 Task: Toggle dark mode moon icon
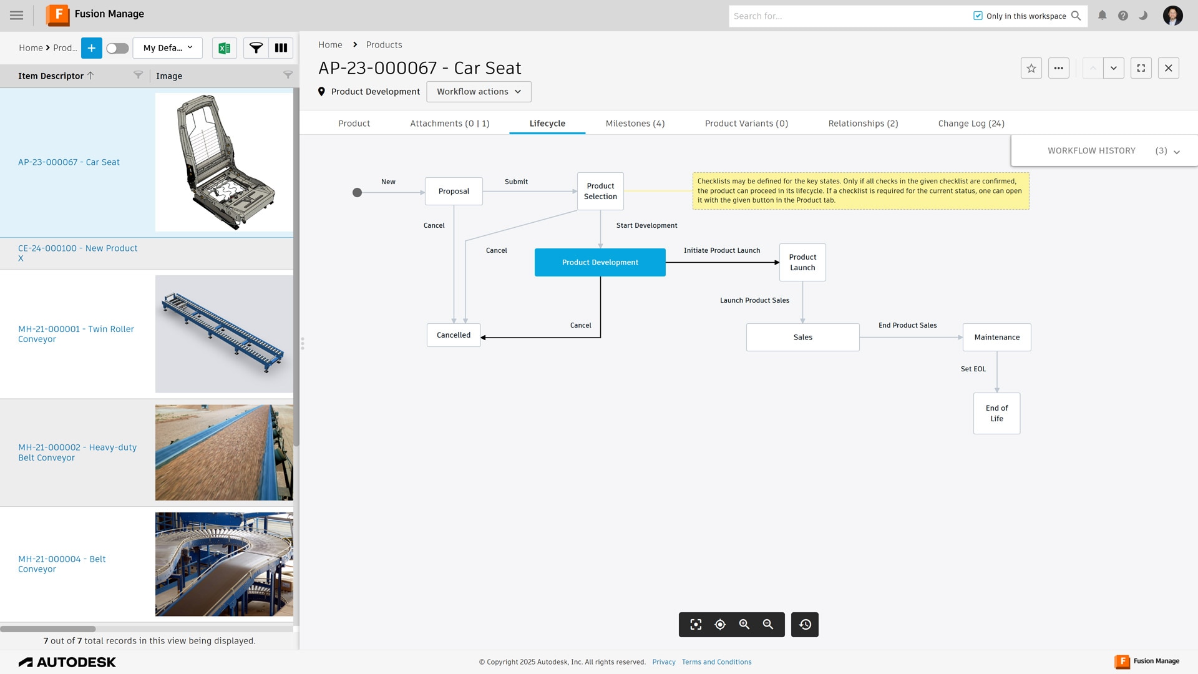1143,16
